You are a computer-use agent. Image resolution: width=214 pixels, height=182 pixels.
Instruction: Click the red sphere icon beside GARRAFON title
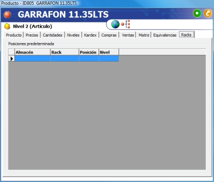(7, 15)
